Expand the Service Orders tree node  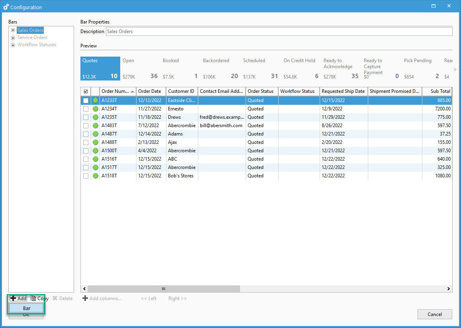13,38
